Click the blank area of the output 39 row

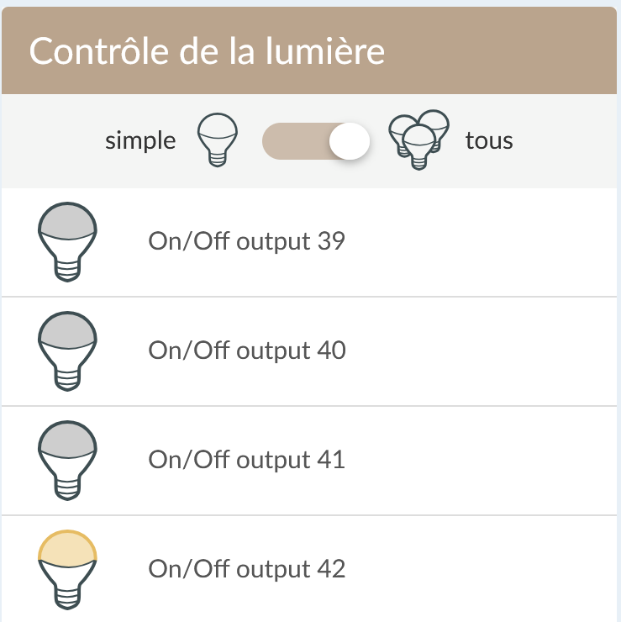click(x=476, y=242)
